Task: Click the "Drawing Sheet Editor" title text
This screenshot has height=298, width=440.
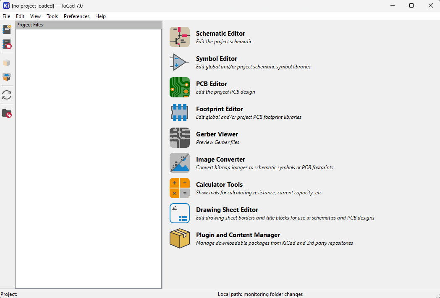Action: point(227,210)
